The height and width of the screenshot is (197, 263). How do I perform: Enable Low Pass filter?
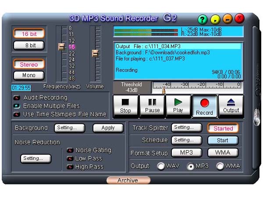(70, 158)
